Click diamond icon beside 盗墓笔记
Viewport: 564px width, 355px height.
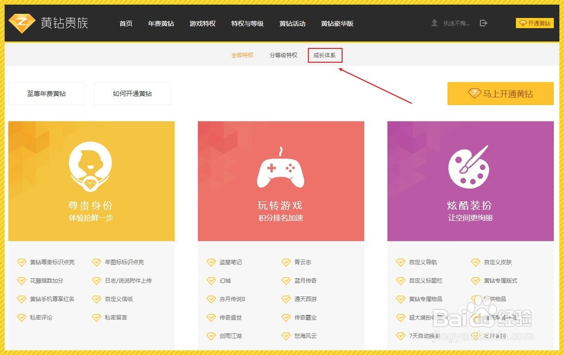coord(211,262)
